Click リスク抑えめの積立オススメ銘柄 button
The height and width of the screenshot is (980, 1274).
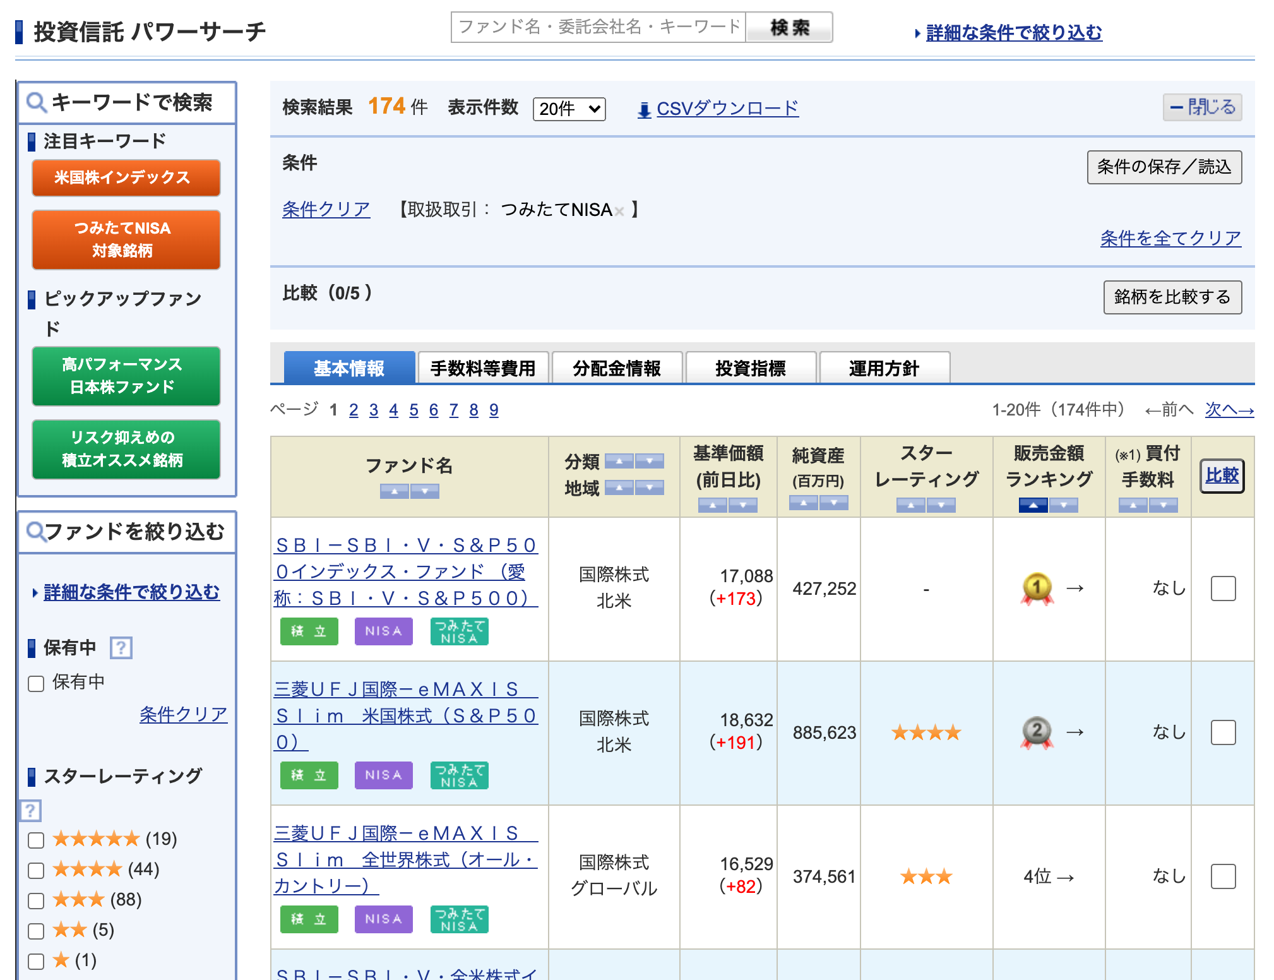click(x=126, y=449)
